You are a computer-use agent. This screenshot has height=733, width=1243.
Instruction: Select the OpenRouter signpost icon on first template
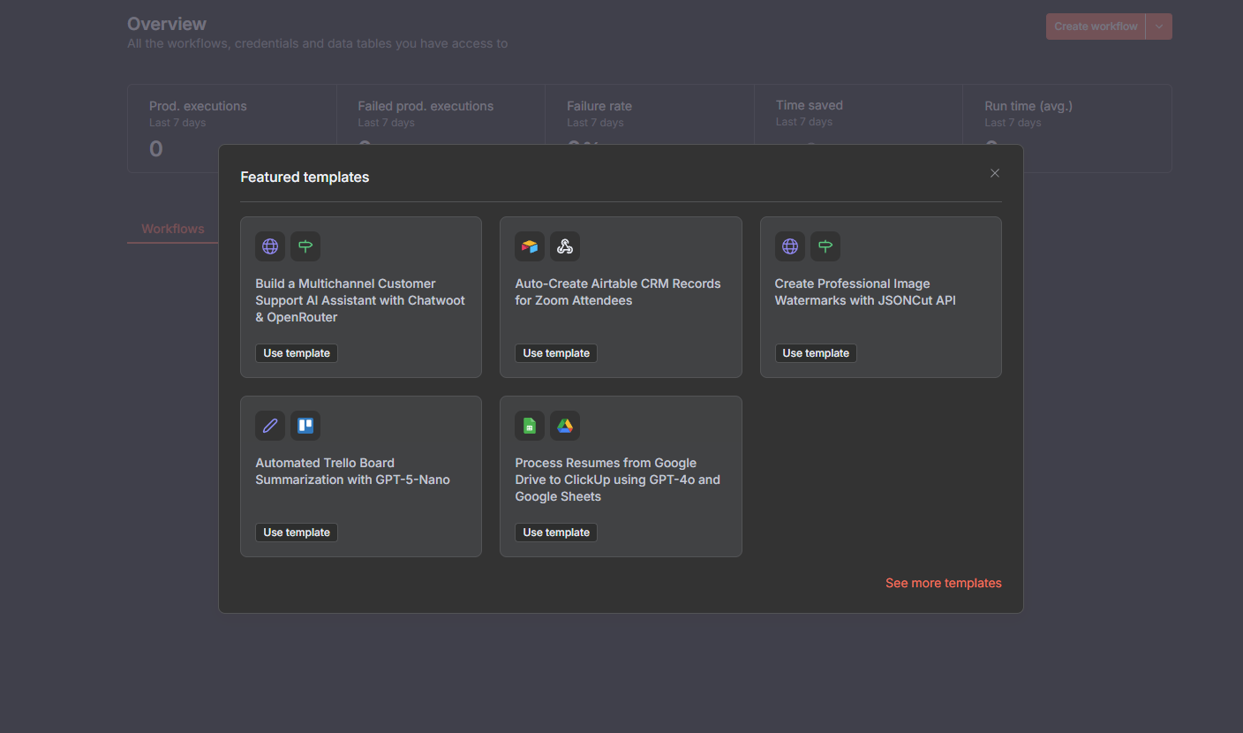(305, 246)
